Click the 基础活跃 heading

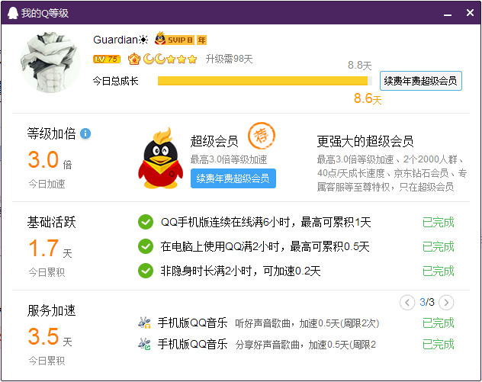(x=51, y=222)
